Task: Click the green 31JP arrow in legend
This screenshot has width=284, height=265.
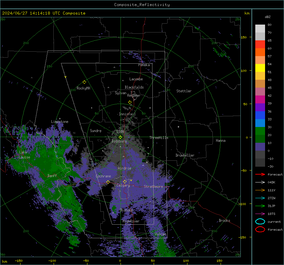Action: tap(260, 206)
